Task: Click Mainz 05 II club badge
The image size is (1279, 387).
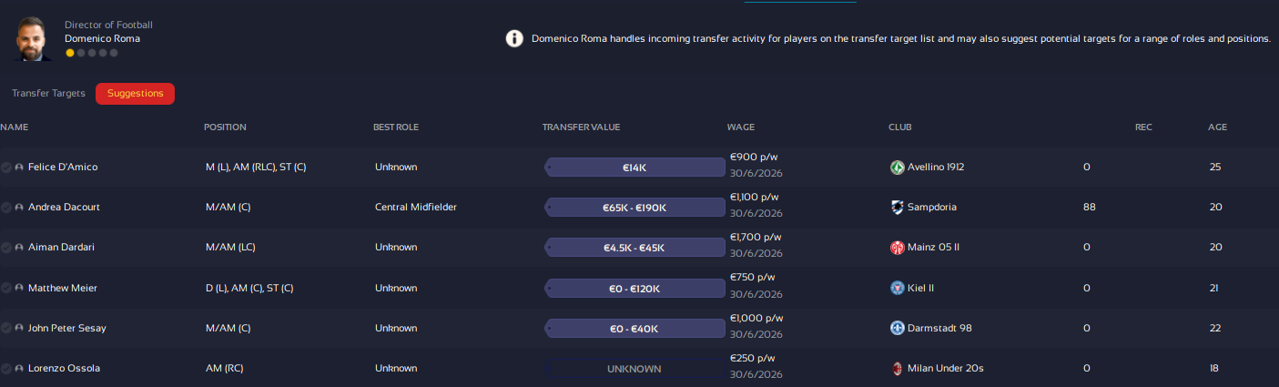Action: 898,248
